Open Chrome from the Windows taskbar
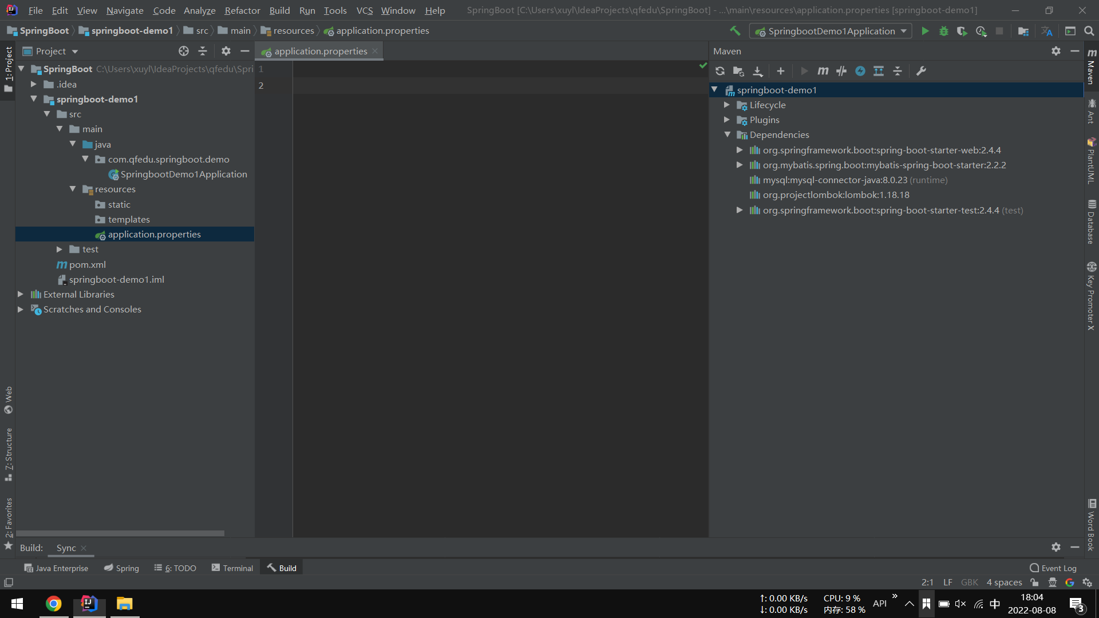This screenshot has height=618, width=1099. (x=54, y=604)
